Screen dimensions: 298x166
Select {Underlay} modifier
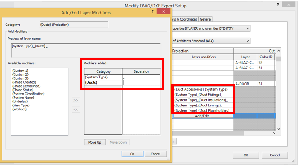coord(20,102)
